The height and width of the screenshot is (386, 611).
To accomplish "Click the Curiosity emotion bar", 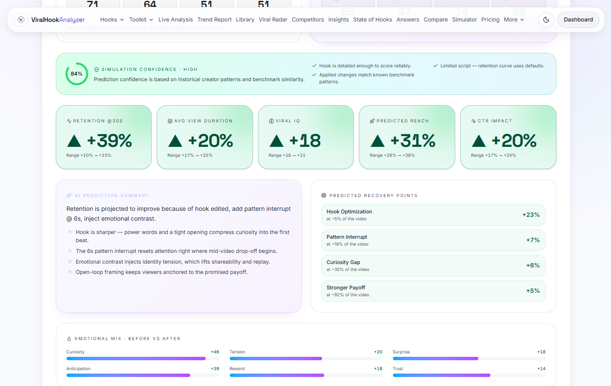I will click(x=143, y=359).
